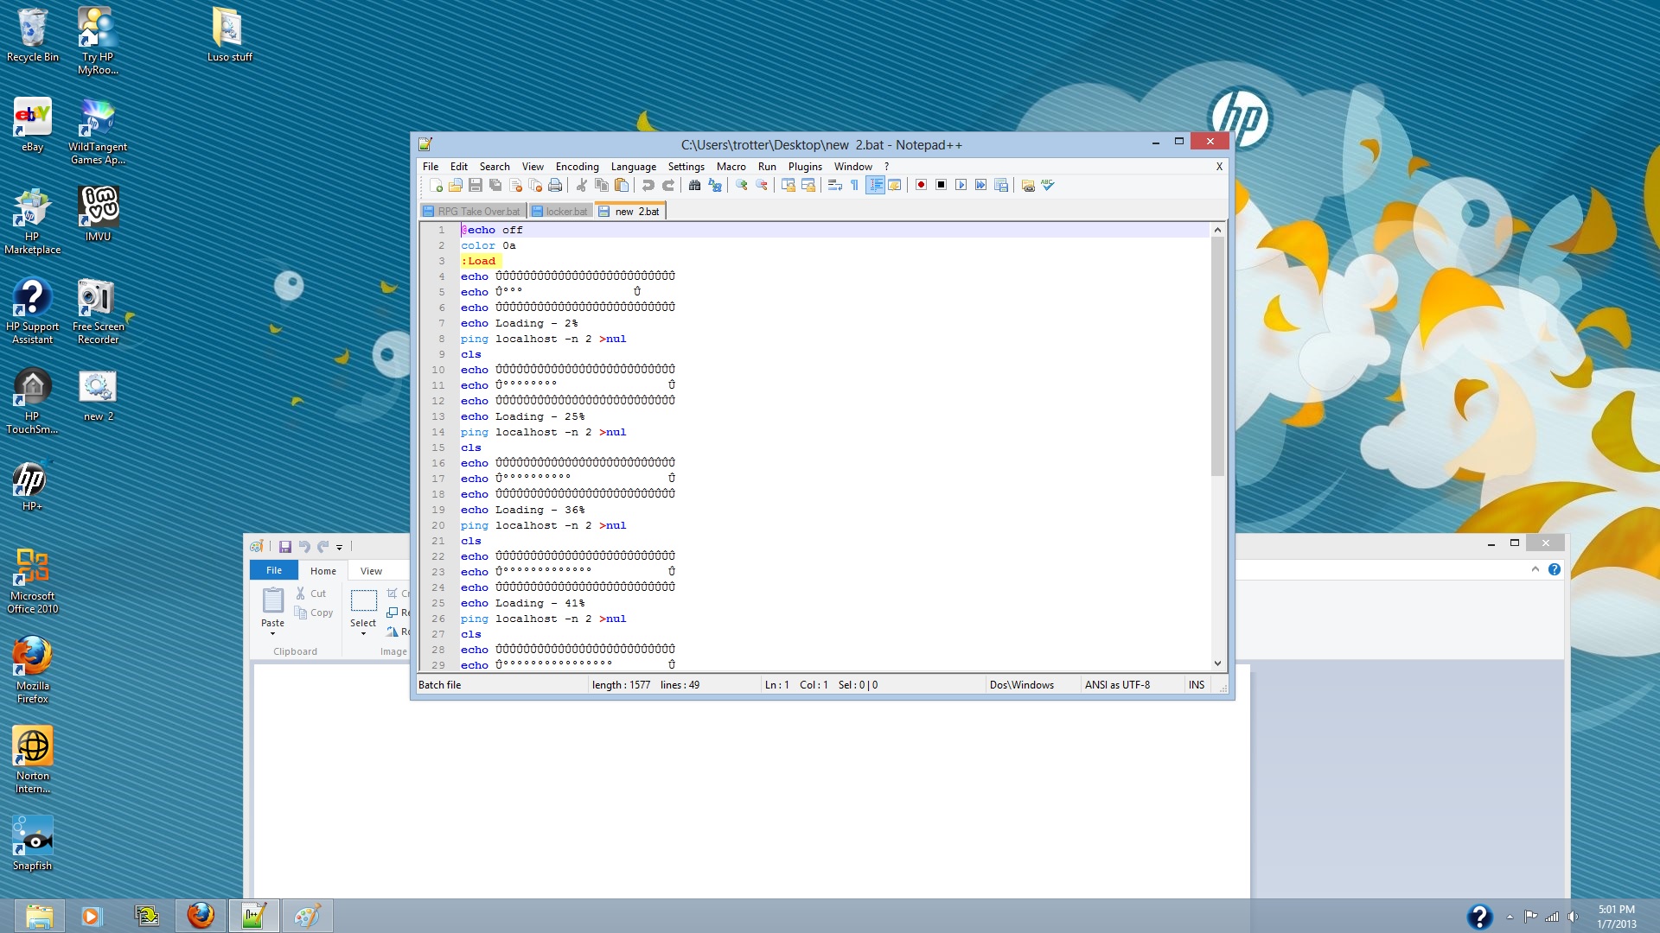Toggle INS insert mode in status bar
This screenshot has width=1660, height=933.
1197,685
